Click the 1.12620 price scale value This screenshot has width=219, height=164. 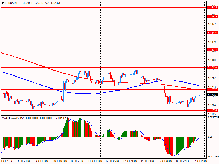(213, 78)
